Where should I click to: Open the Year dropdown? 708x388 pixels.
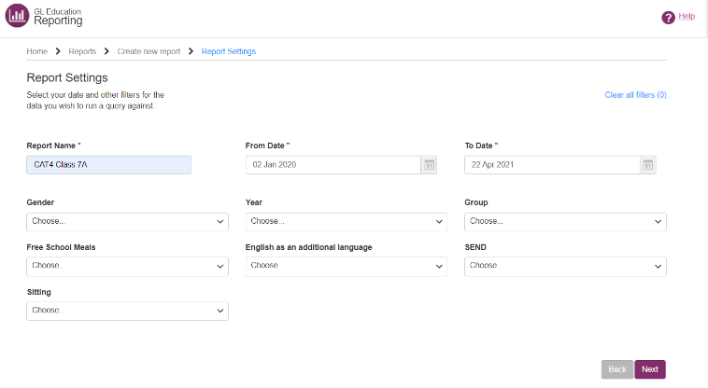coord(346,222)
